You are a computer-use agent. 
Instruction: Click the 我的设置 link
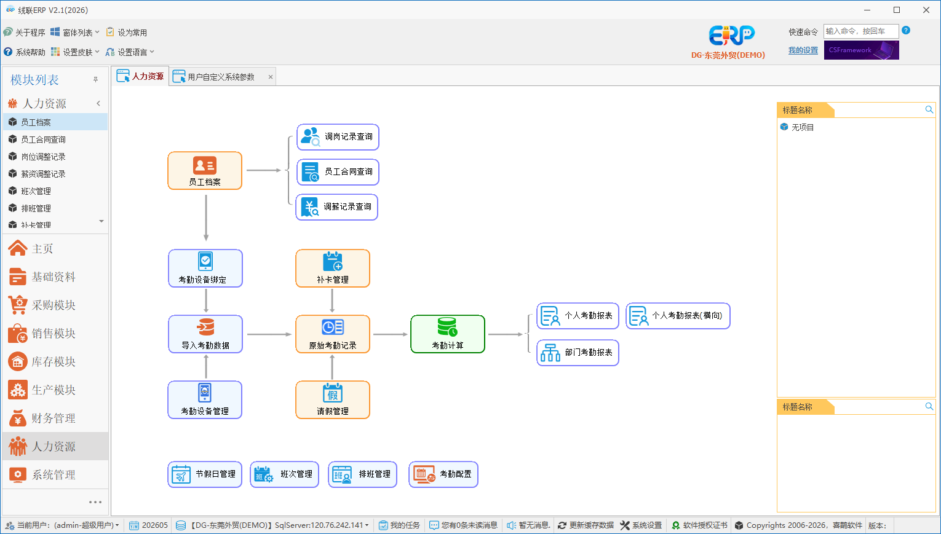pos(803,50)
